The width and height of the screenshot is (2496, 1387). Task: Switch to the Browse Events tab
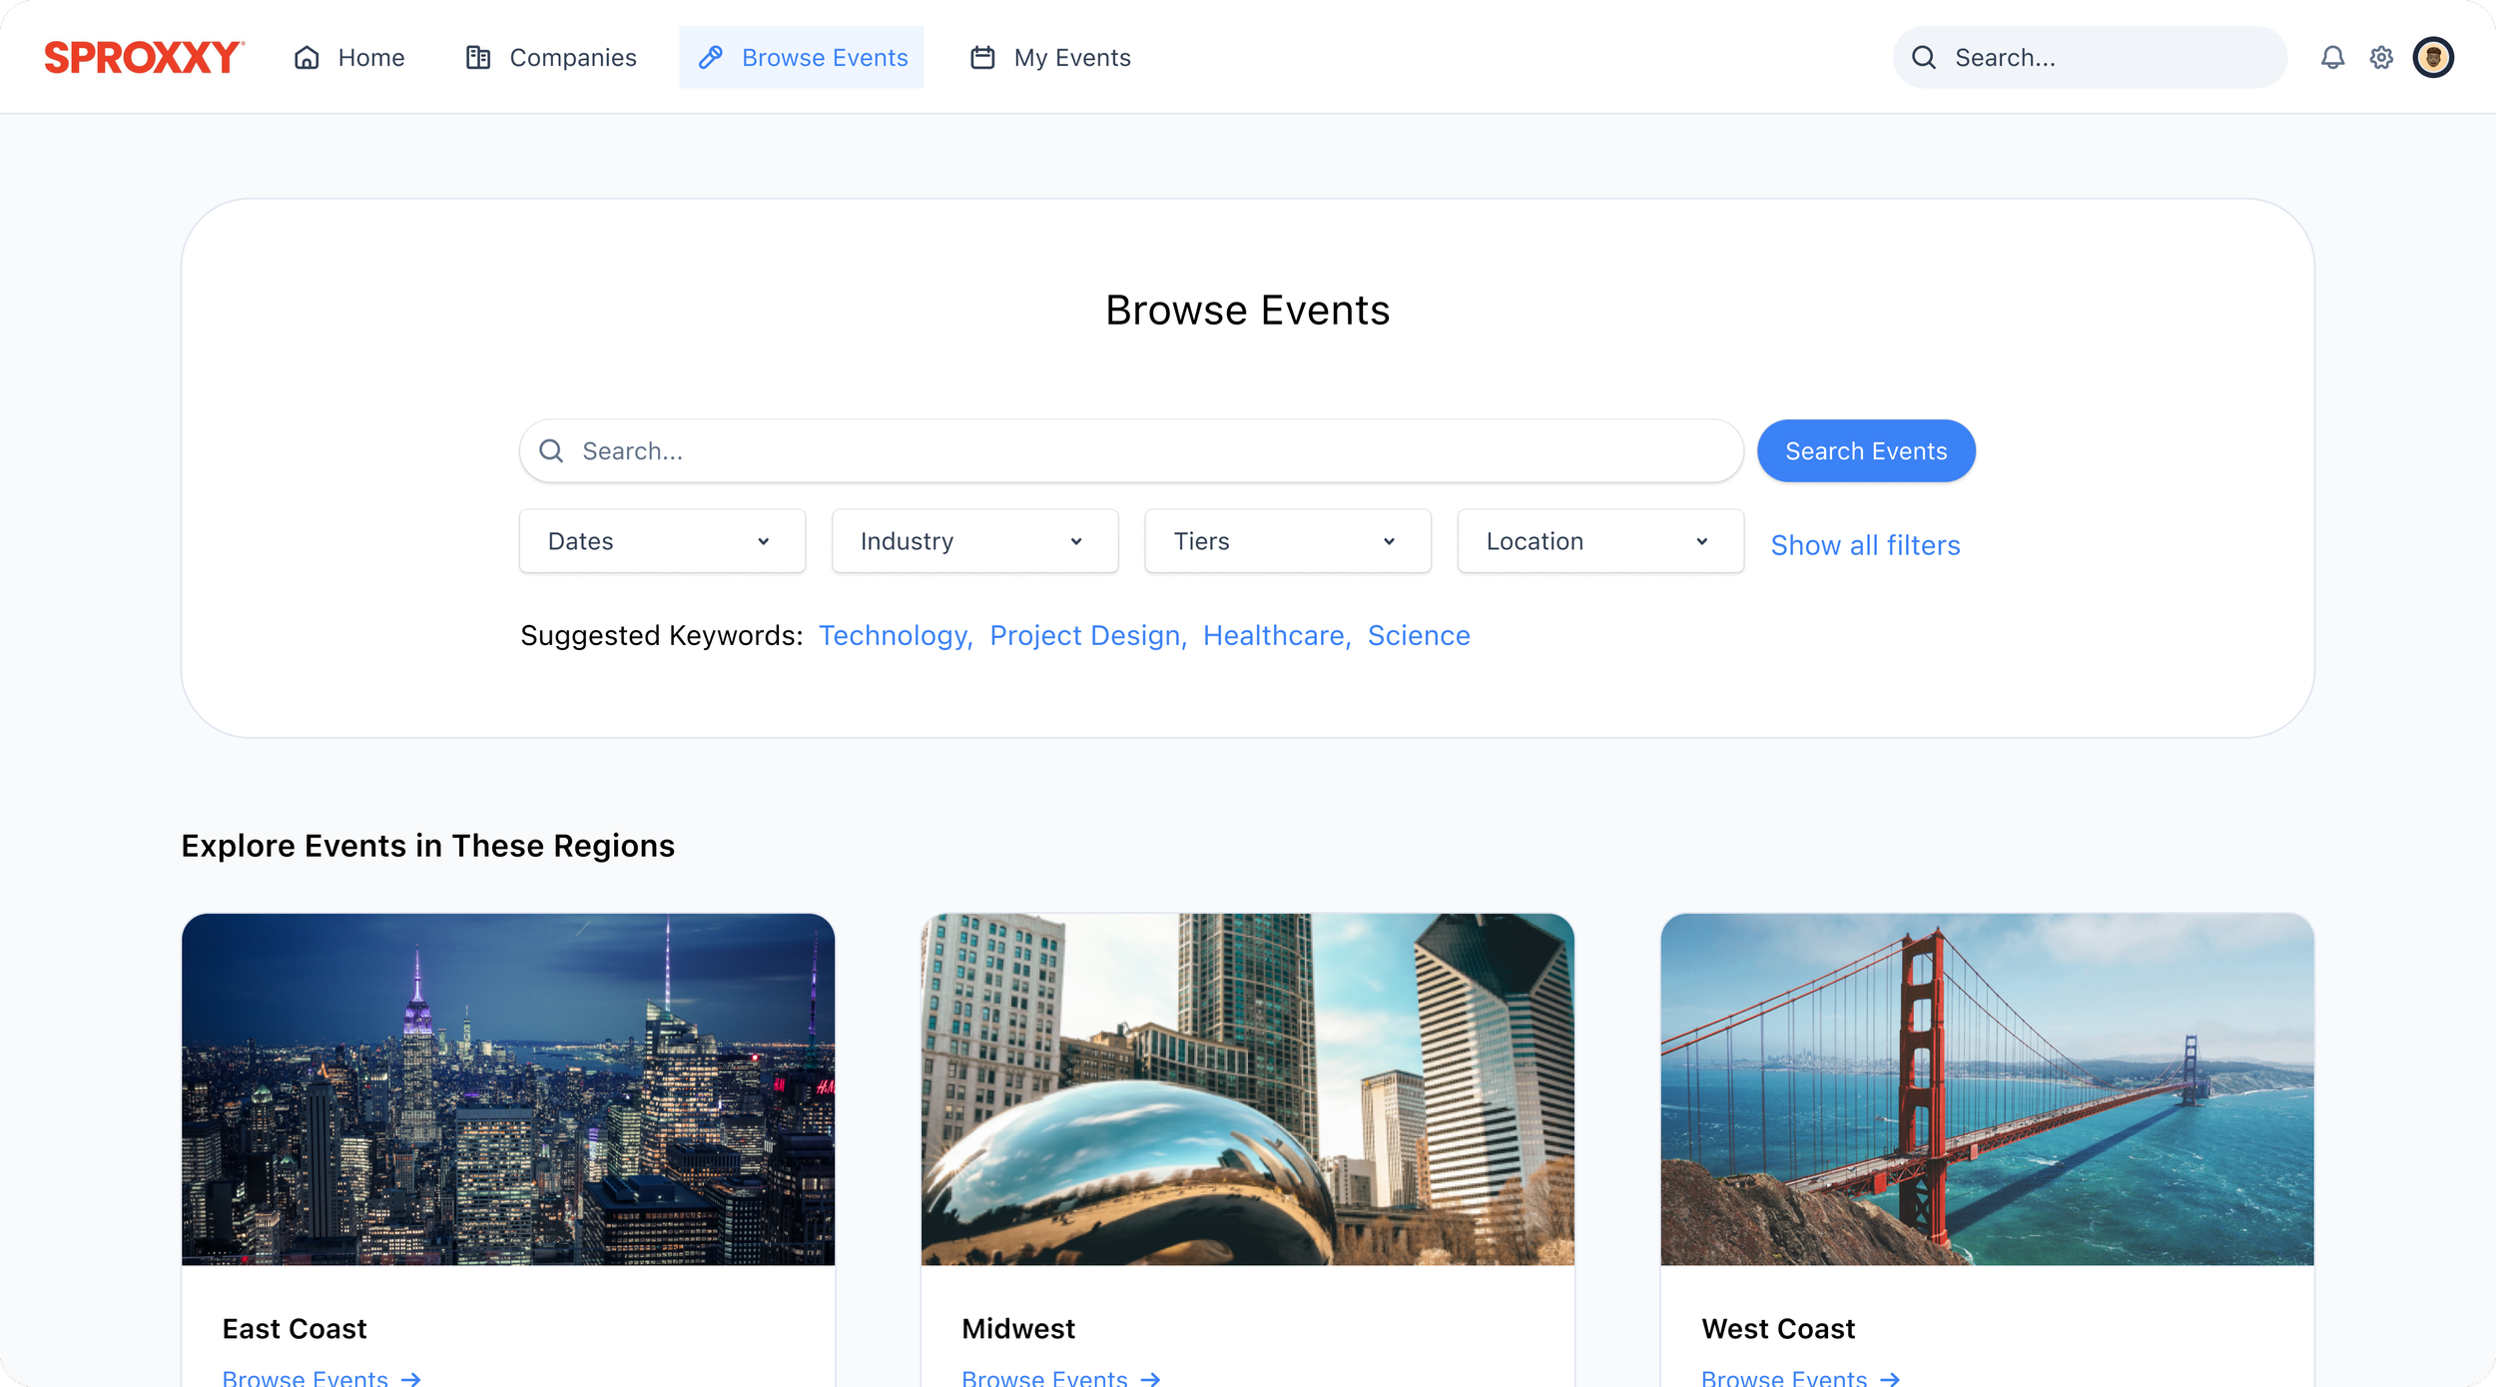point(802,57)
